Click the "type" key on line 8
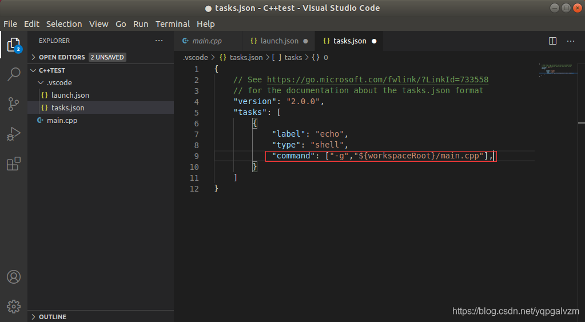 click(x=286, y=145)
